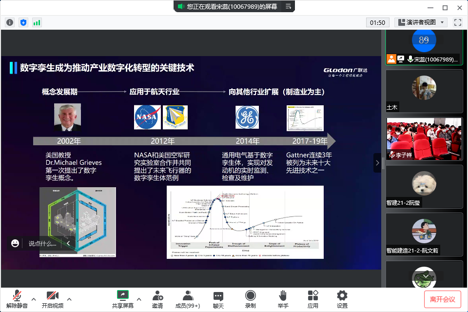Open 演讲者视图 view dropdown
This screenshot has width=468, height=312.
[421, 22]
